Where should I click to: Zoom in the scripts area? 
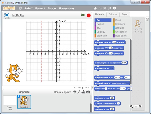(x=140, y=106)
